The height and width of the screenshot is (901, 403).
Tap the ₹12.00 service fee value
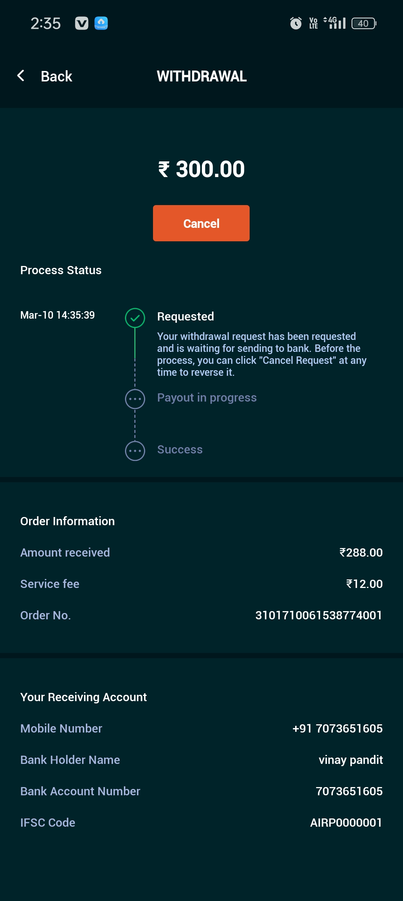coord(364,584)
